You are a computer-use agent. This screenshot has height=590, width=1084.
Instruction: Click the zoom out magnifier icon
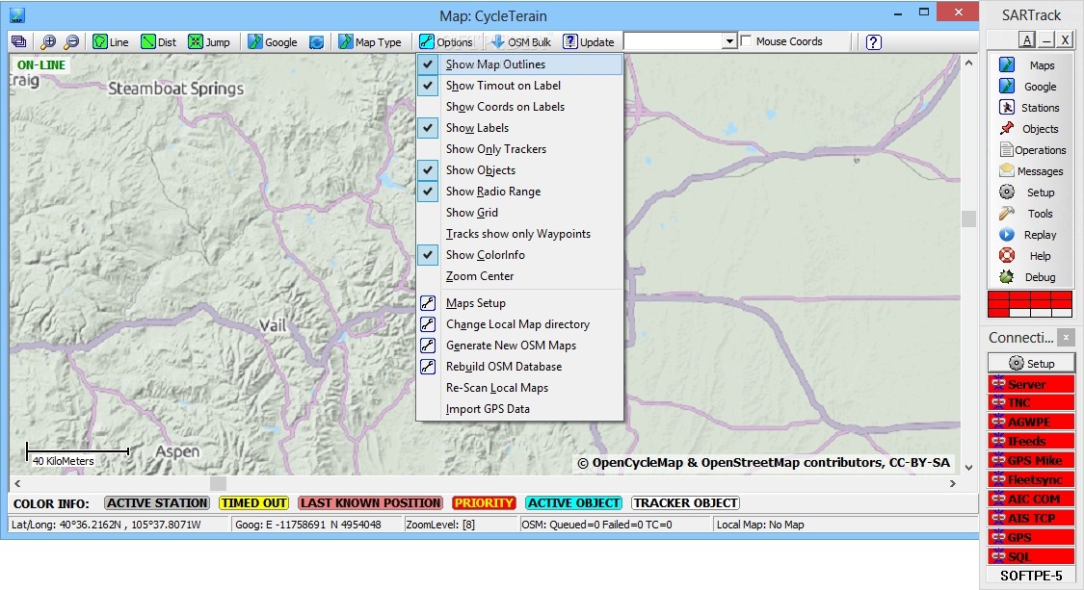coord(71,42)
